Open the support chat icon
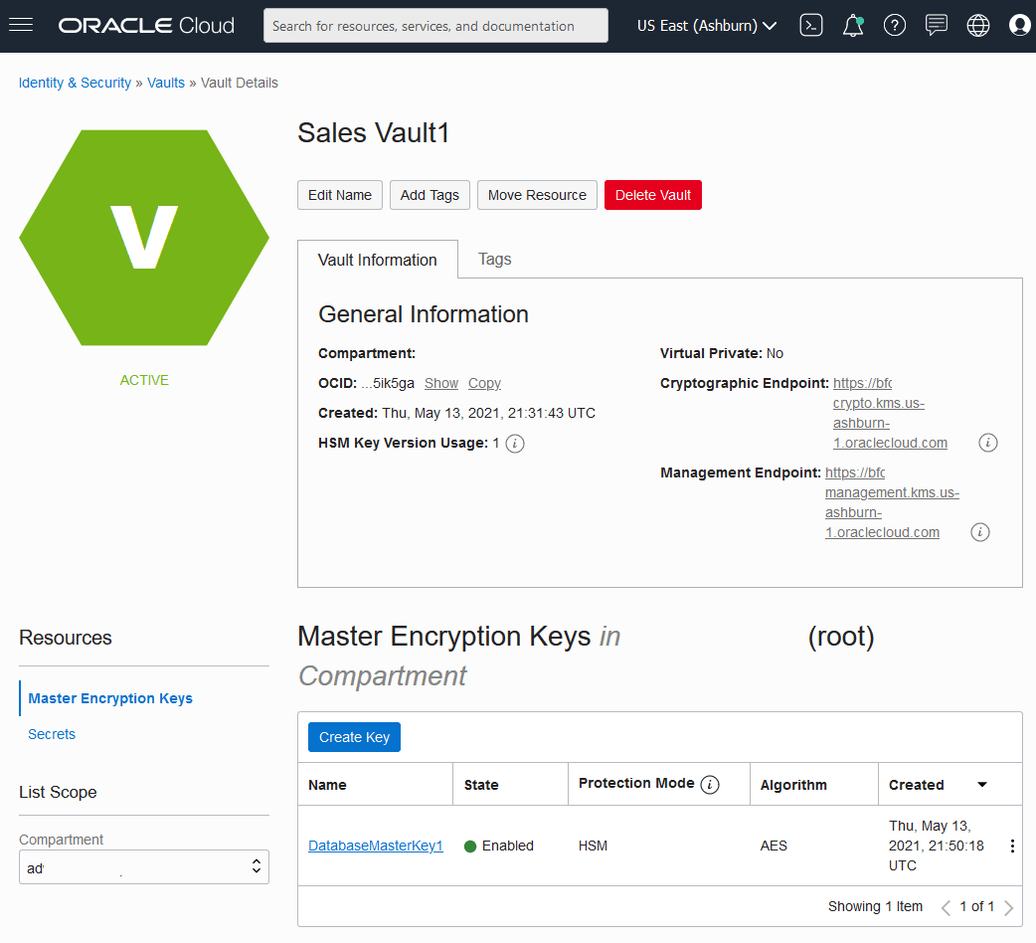 [x=936, y=26]
